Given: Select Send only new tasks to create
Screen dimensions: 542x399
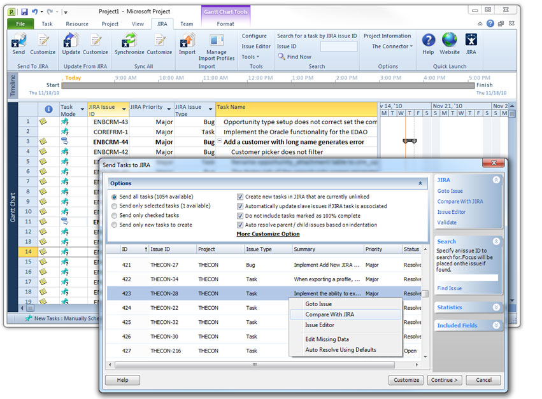Looking at the screenshot, I should 114,225.
